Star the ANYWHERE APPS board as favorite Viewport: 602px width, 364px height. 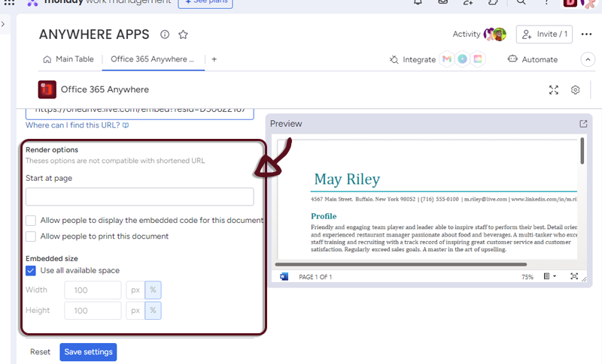[x=183, y=35]
